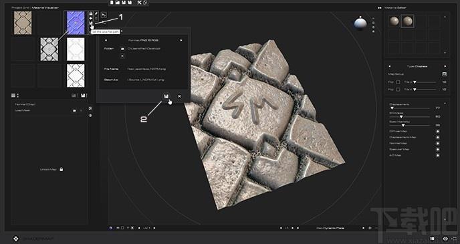The image size is (460, 244).
Task: Click the open project folder icon in top toolbar
Action: (118, 3)
